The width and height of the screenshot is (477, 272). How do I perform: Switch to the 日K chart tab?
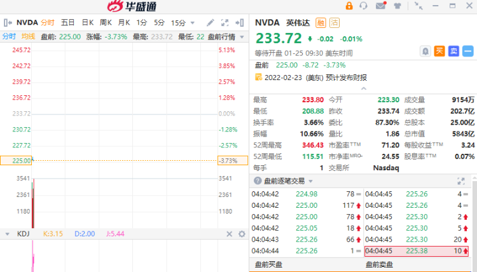[x=87, y=22]
